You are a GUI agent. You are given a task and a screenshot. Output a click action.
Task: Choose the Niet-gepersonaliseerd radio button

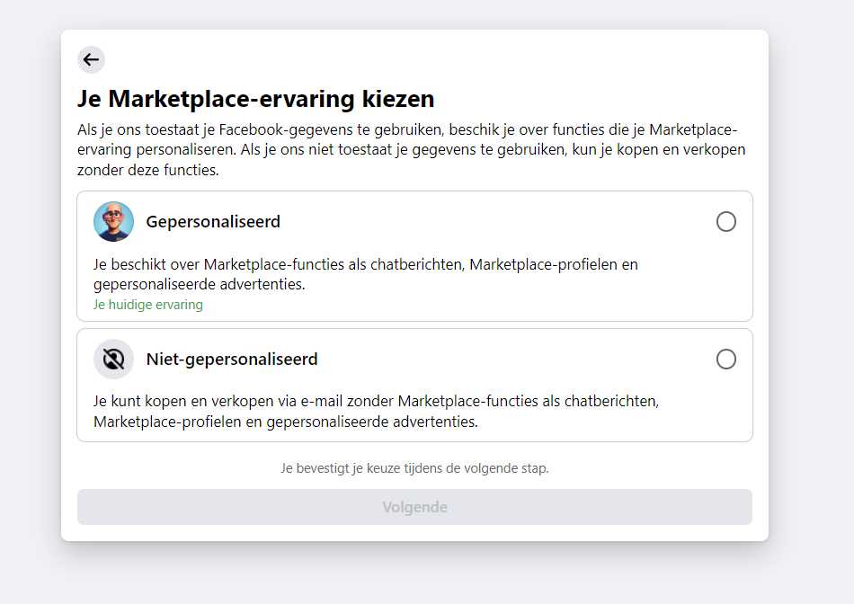(x=725, y=360)
